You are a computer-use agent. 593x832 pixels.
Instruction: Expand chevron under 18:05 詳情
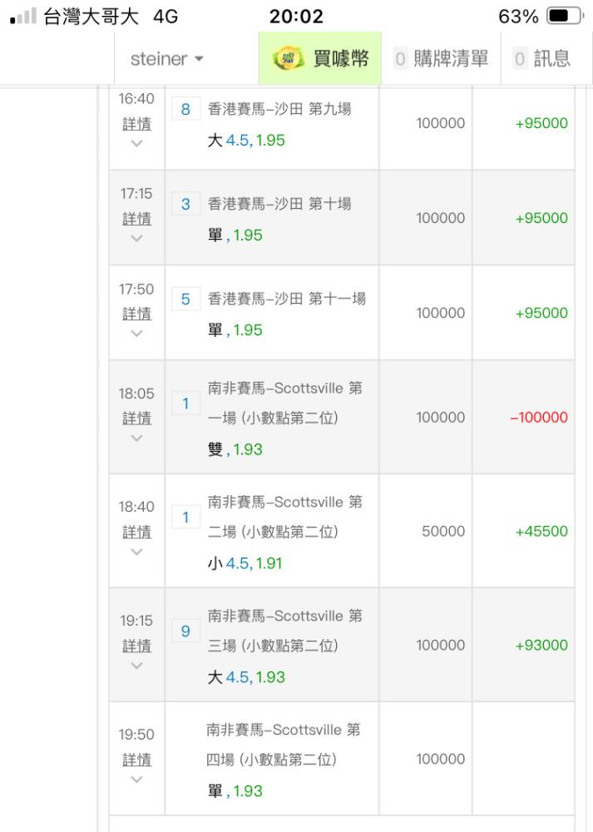136,438
